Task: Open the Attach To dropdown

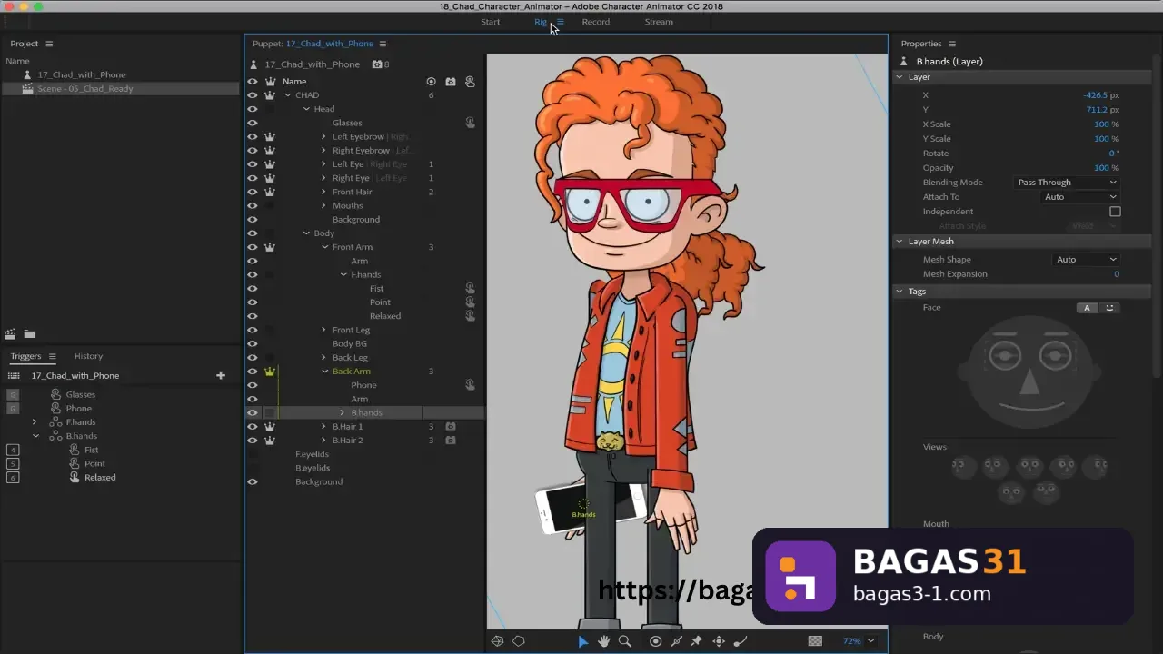Action: [1080, 197]
